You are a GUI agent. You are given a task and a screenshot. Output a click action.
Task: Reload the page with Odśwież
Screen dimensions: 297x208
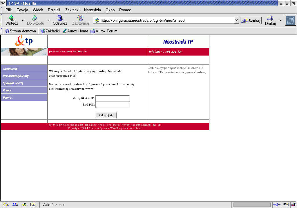click(x=60, y=20)
